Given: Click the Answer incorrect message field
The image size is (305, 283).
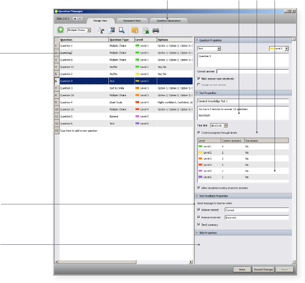Looking at the screenshot, I should pyautogui.click(x=257, y=217).
